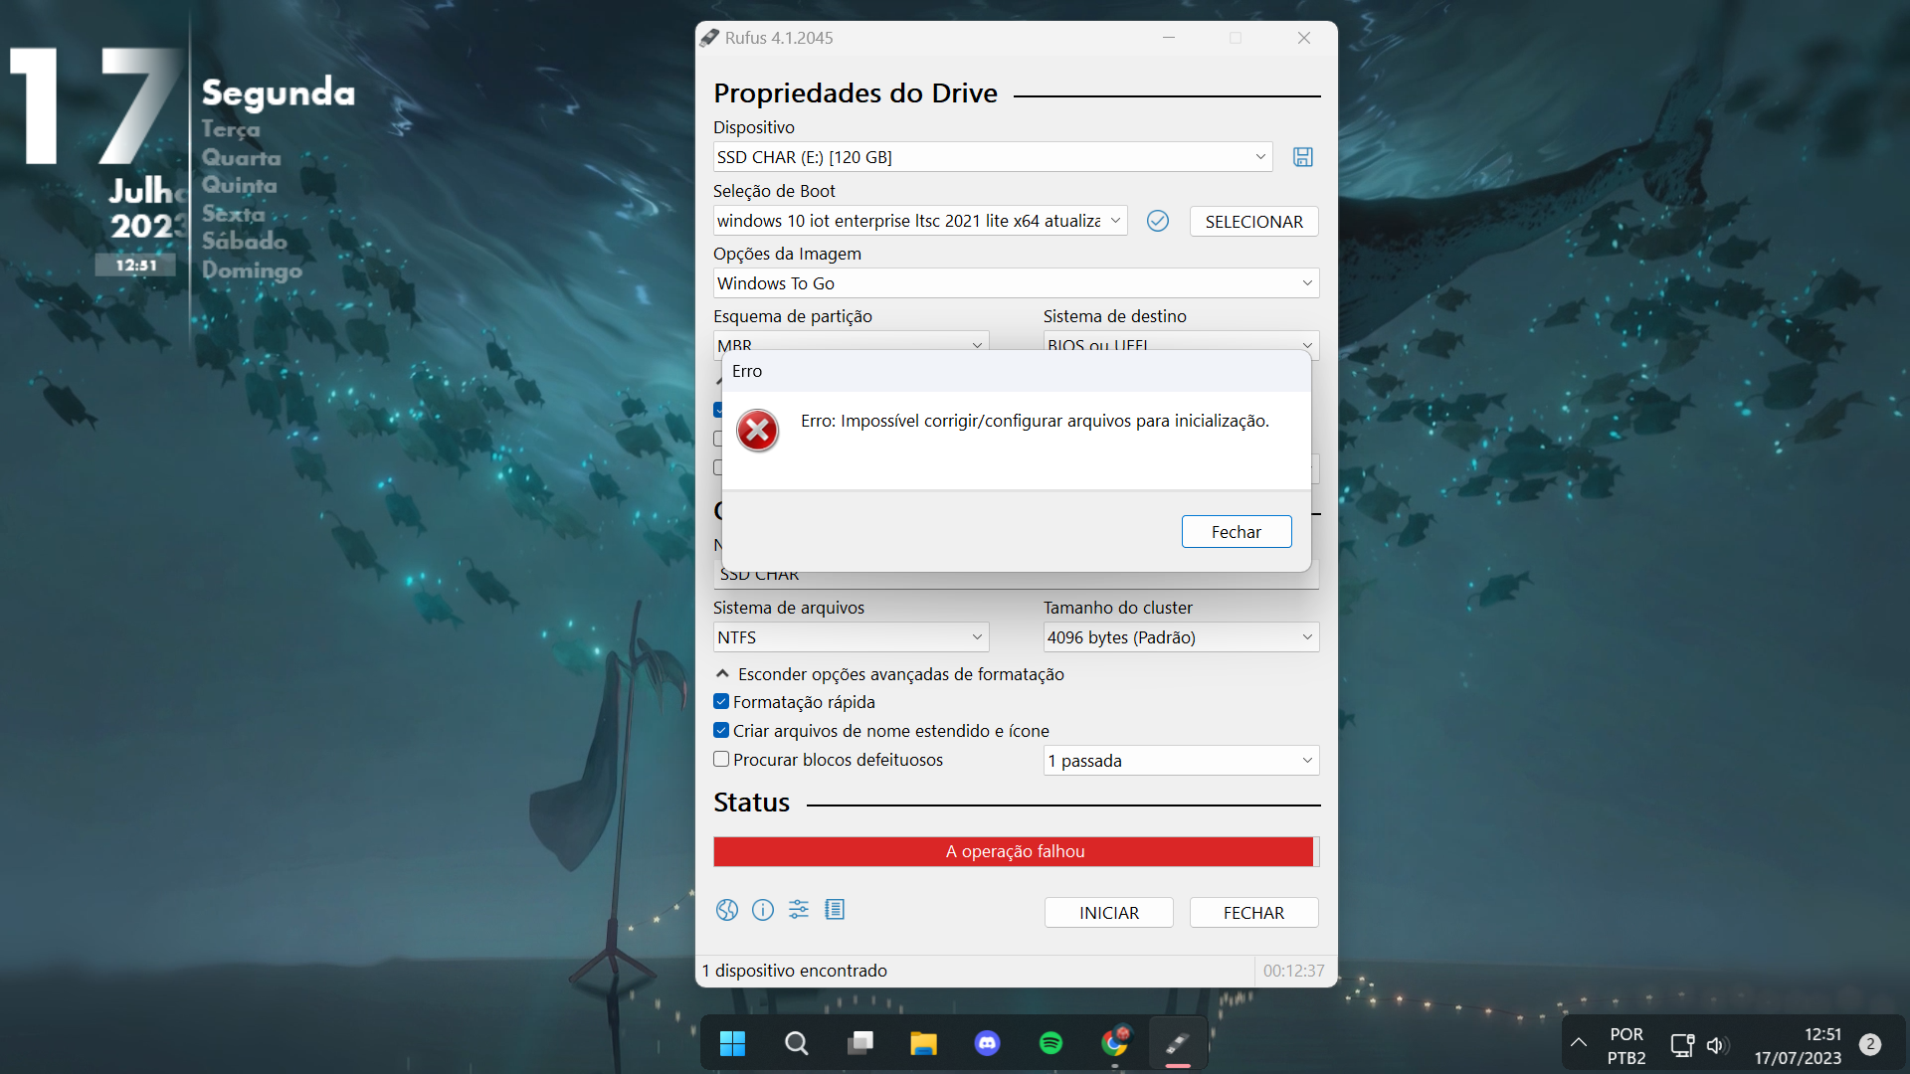The height and width of the screenshot is (1074, 1910).
Task: Click the red error icon in dialog
Action: (x=758, y=431)
